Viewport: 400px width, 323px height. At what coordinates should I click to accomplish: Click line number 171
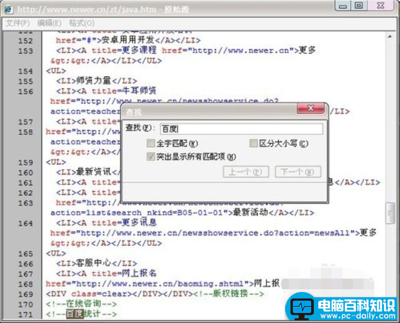[26, 314]
